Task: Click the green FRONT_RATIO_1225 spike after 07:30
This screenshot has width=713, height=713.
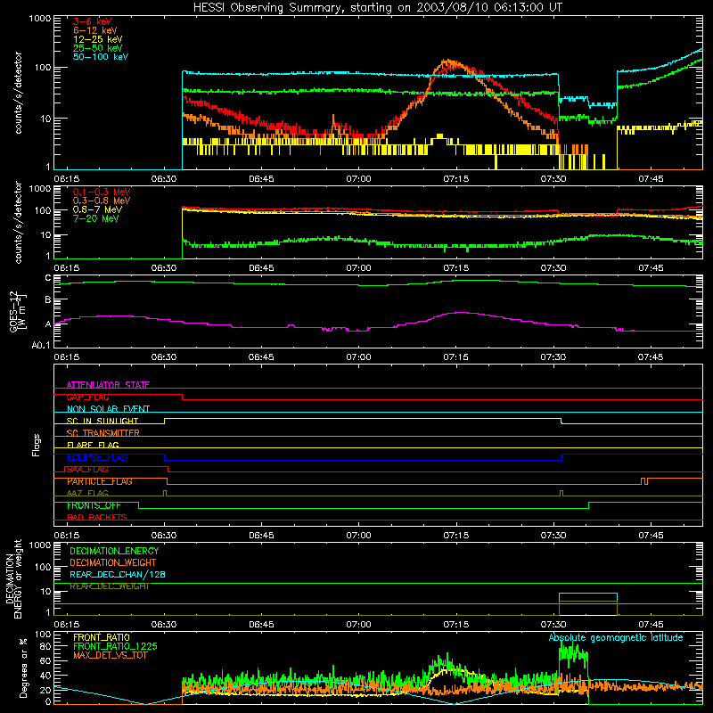Action: (x=573, y=655)
